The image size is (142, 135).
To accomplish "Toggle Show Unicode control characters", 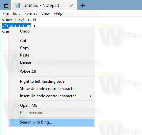I will [52, 89].
